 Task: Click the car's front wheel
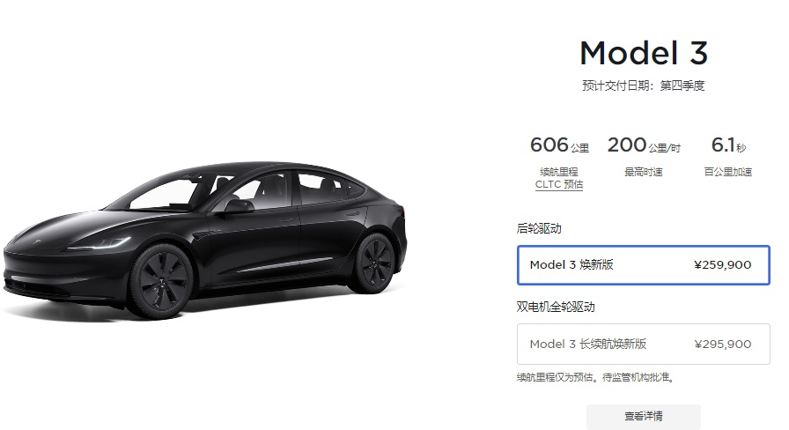click(x=161, y=282)
